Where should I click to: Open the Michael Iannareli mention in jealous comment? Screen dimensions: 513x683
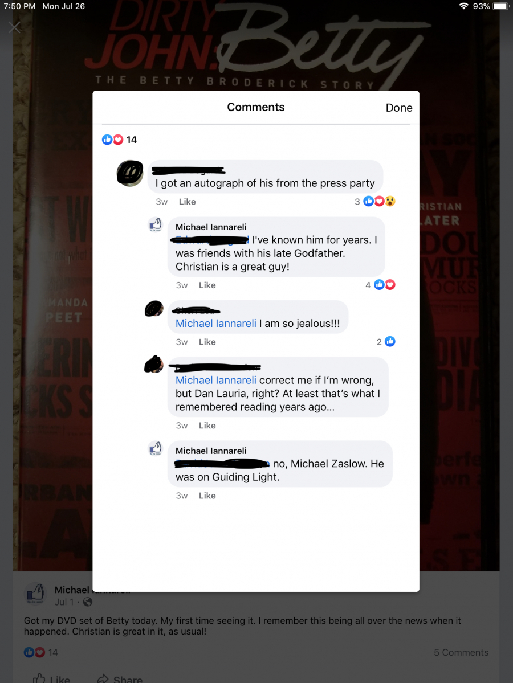click(216, 323)
